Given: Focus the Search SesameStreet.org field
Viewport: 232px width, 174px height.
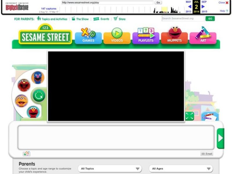Looking at the screenshot, I should (x=183, y=19).
